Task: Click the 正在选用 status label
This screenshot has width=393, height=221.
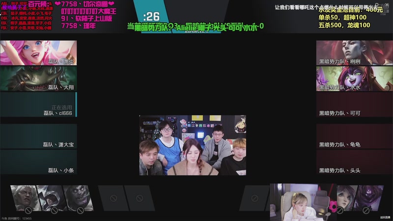Action: (62, 108)
